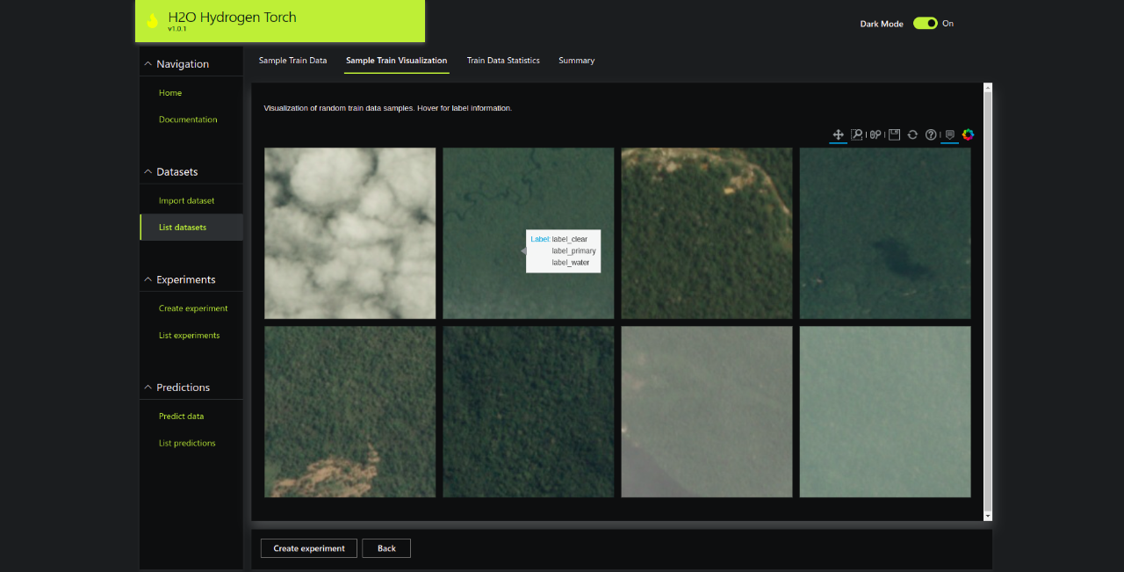Activate the Box Zoom tool

tap(856, 134)
